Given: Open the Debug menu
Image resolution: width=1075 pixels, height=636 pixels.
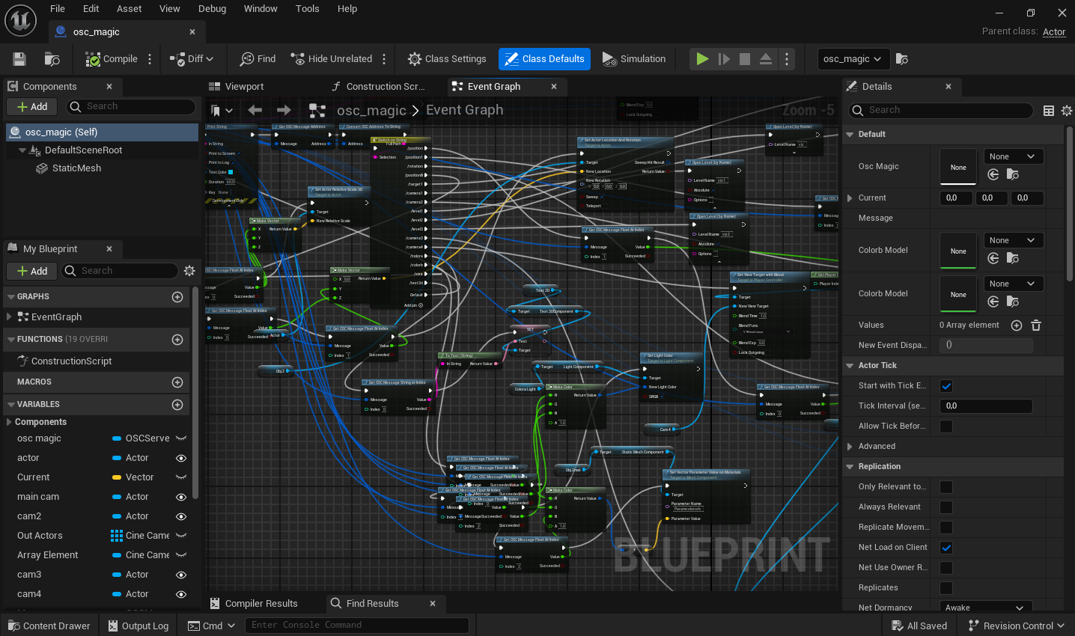Looking at the screenshot, I should [213, 9].
